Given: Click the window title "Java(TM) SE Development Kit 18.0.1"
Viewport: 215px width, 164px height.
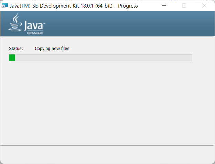Looking at the screenshot, I should coord(74,6).
